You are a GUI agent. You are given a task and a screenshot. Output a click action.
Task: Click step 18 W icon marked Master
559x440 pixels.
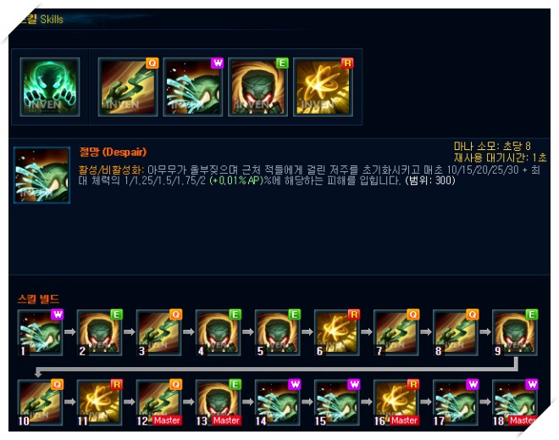(x=515, y=403)
